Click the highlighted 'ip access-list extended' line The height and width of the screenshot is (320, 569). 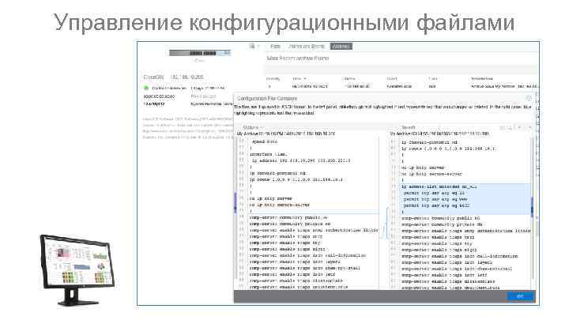click(439, 186)
